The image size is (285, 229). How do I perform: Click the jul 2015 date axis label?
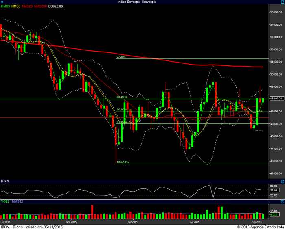(x=6, y=222)
